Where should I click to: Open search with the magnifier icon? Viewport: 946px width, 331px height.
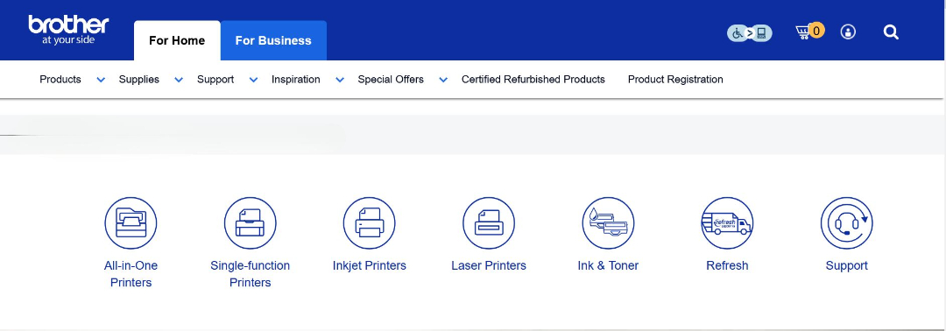891,32
